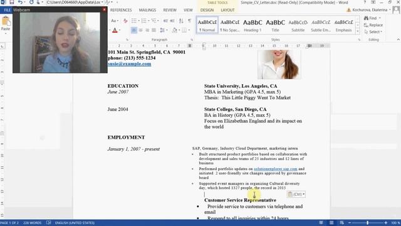Apply the Title style
401x226 pixels.
(275, 25)
